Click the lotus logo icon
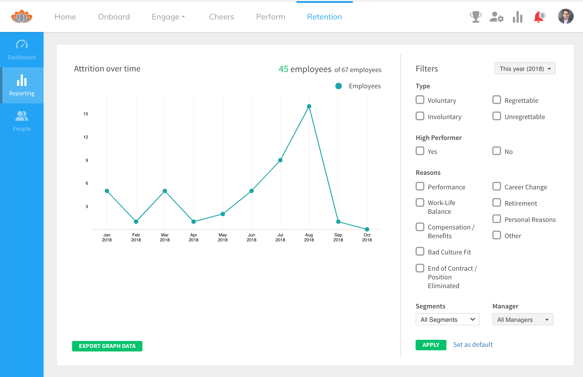 point(22,17)
